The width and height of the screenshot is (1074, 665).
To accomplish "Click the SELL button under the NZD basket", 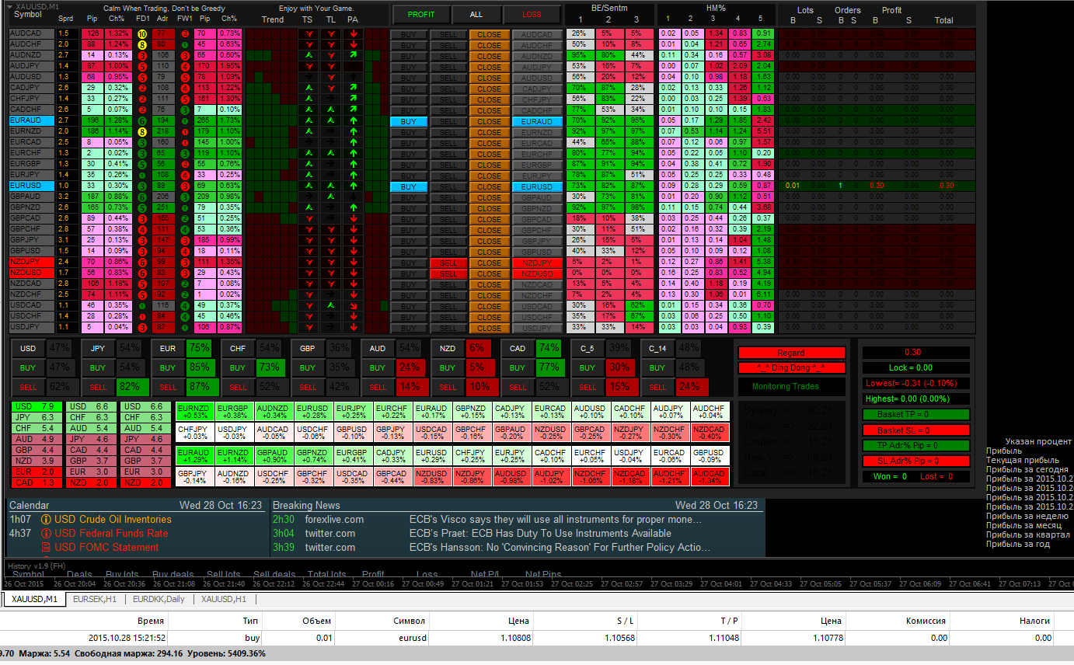I will [448, 387].
